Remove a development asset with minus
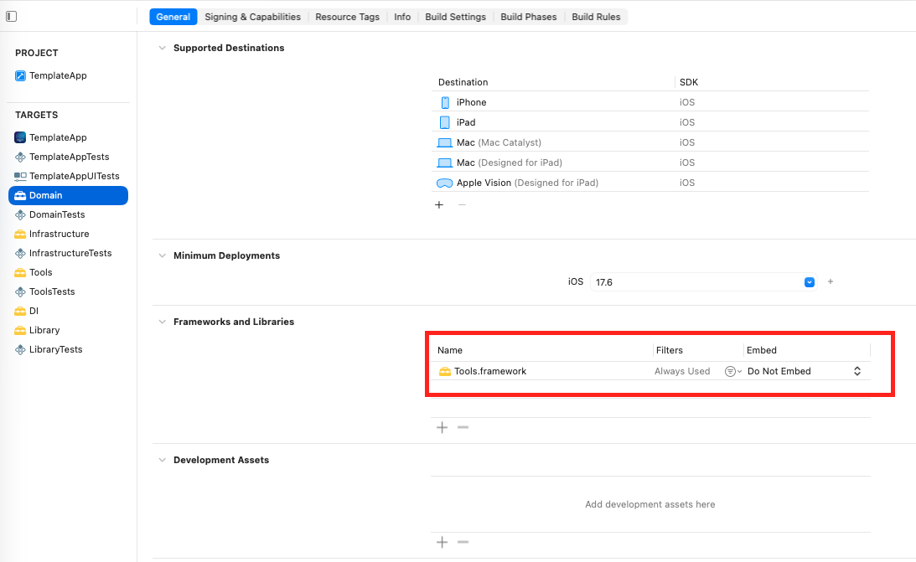This screenshot has height=562, width=916. [463, 542]
